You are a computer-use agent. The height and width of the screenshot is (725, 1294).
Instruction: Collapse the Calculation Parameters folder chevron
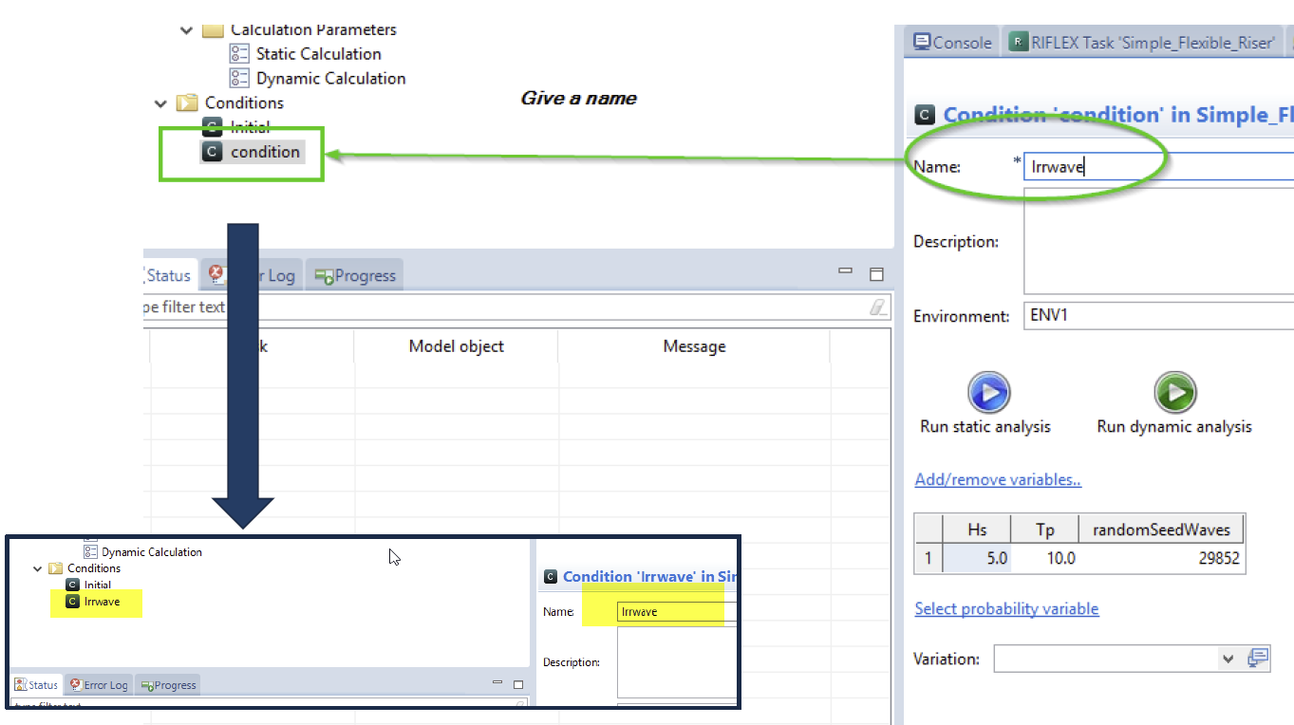186,30
